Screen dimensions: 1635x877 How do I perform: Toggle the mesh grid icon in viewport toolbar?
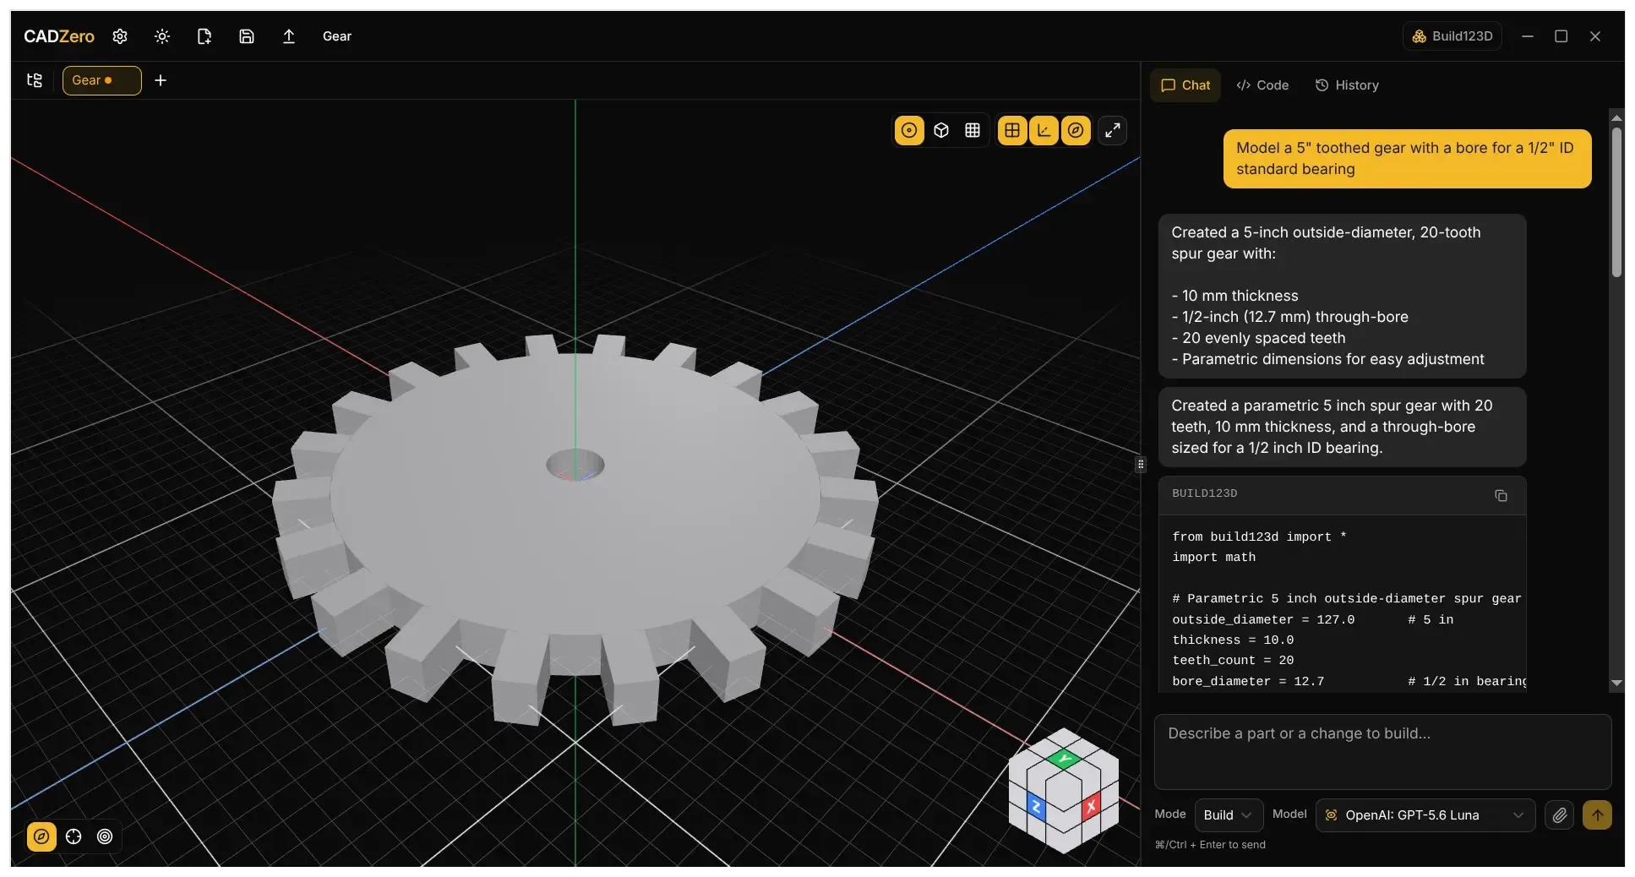point(973,130)
